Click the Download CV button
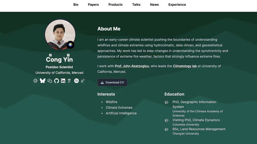 click(x=112, y=82)
